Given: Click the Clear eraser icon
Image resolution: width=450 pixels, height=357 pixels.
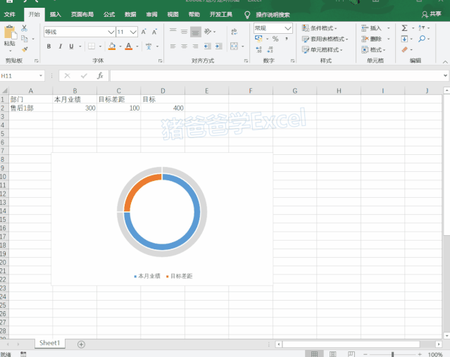Looking at the screenshot, I should (405, 50).
